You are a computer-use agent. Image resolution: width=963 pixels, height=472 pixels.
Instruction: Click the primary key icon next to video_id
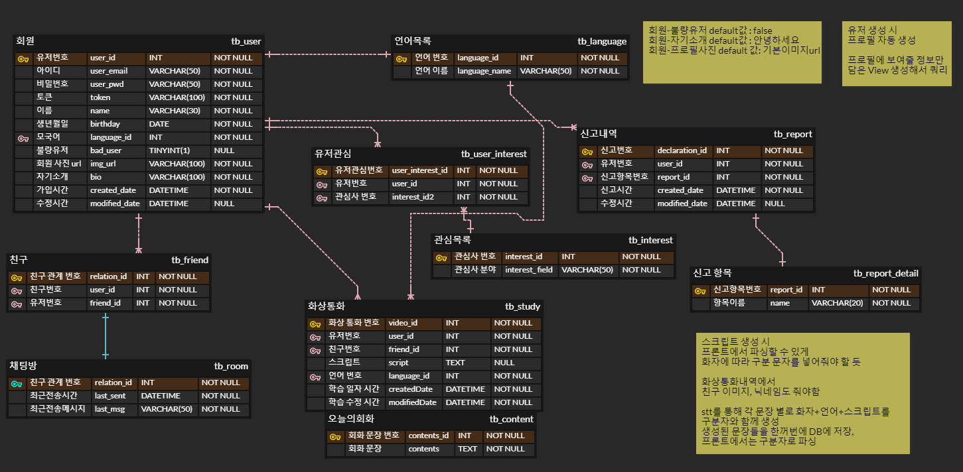pos(315,324)
